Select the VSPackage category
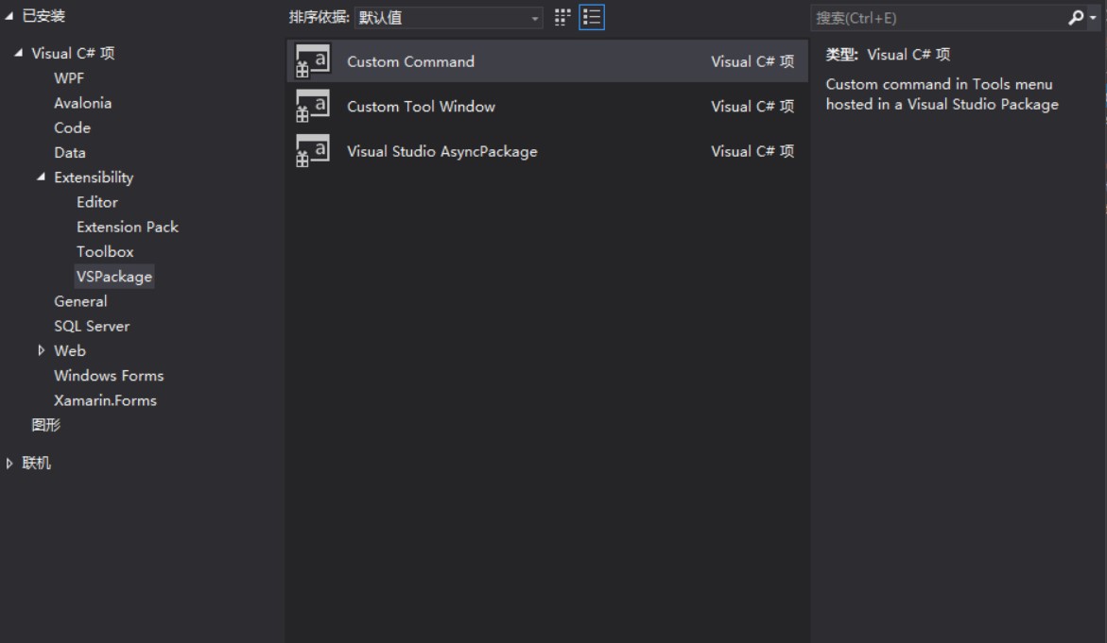The image size is (1107, 643). coord(114,277)
